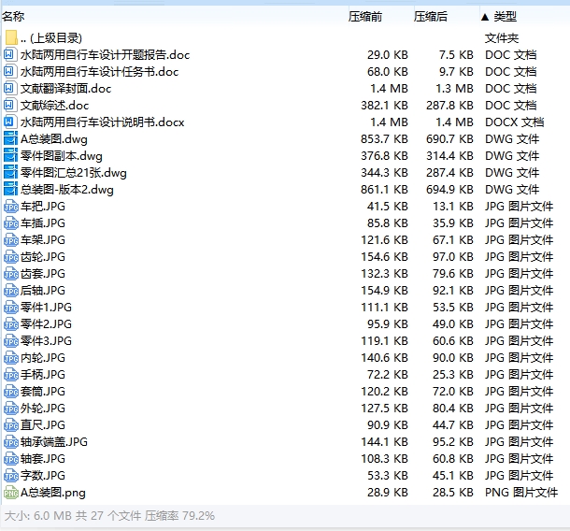Select file name 文献综述.doc

coord(54,105)
